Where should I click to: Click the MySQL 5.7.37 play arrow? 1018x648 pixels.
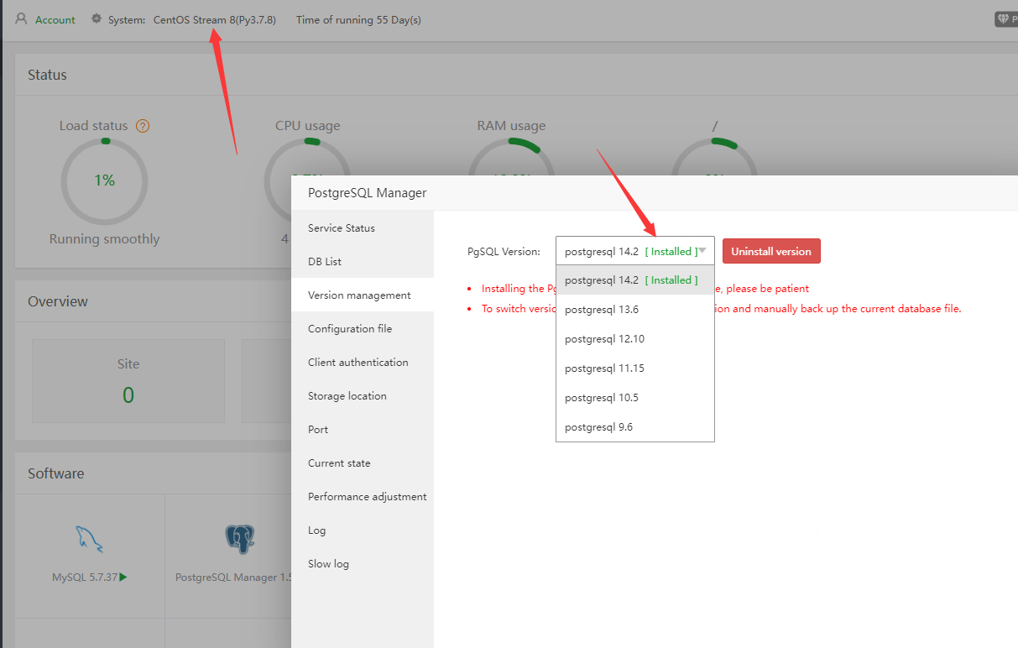point(123,577)
